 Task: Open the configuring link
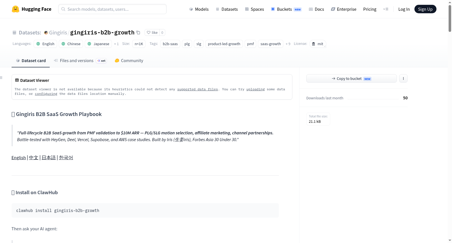[46, 94]
